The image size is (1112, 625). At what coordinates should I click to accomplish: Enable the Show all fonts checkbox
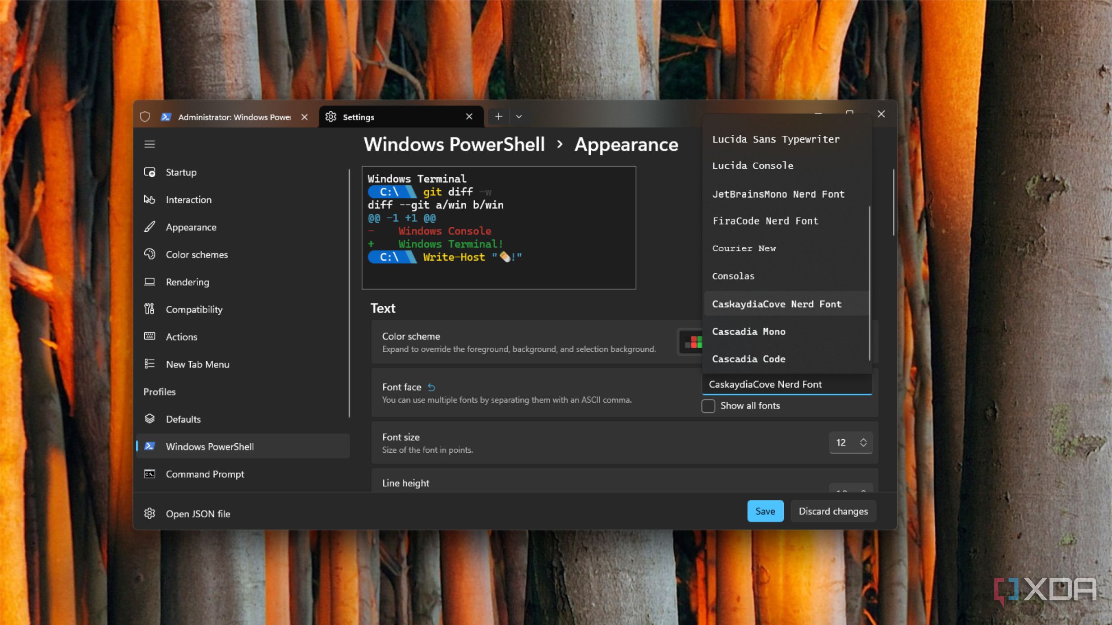tap(708, 406)
